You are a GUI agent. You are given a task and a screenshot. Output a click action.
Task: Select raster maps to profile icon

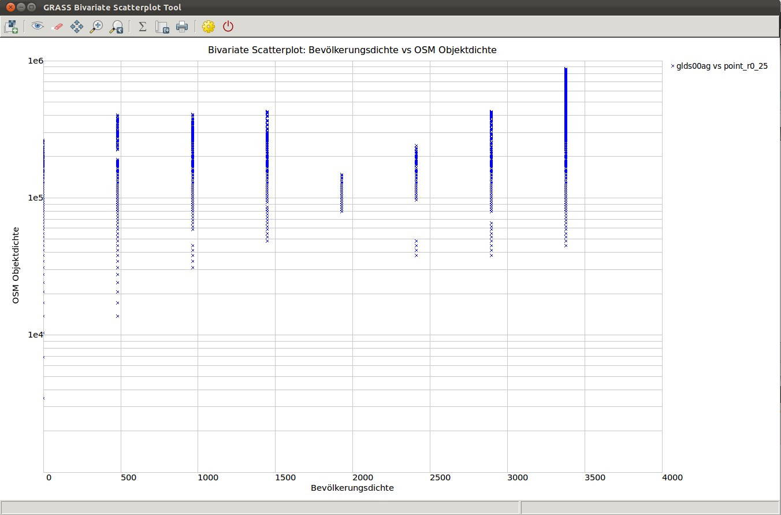11,27
